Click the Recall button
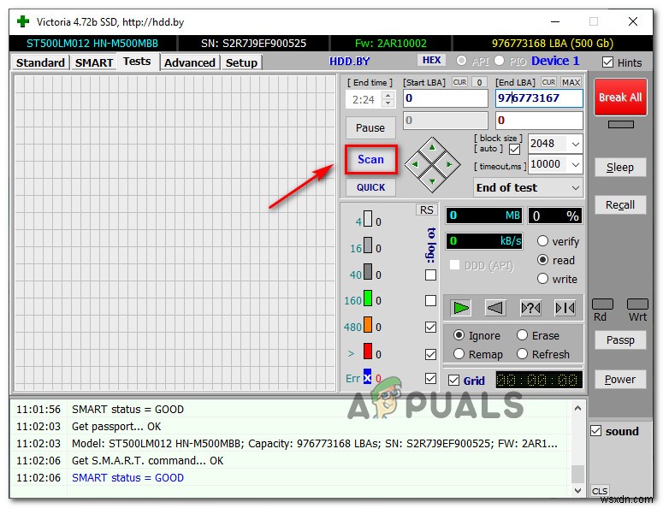The image size is (663, 508). [x=620, y=205]
